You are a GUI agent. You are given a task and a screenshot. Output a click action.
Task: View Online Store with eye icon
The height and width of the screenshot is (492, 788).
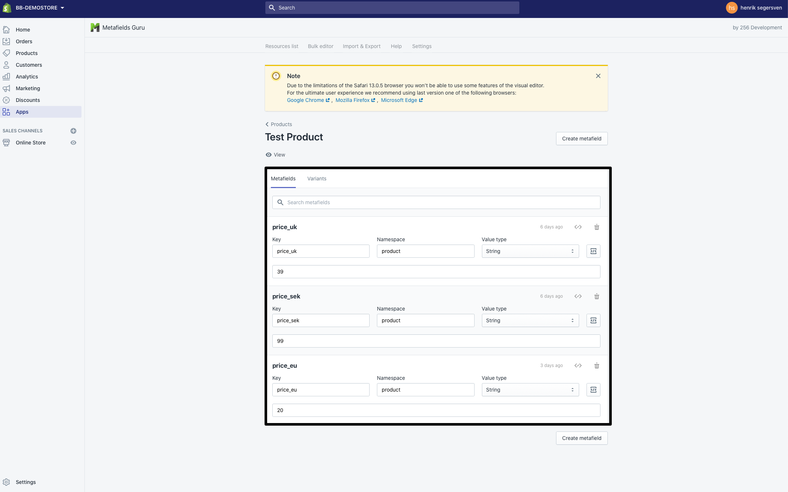[x=73, y=143]
